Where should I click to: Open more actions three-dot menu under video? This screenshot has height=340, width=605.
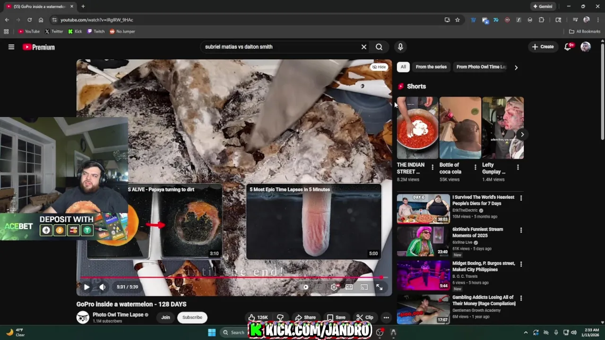coord(386,317)
